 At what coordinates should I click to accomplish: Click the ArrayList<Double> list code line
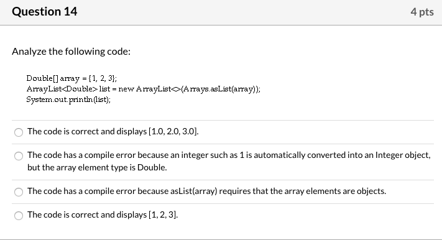pos(144,89)
